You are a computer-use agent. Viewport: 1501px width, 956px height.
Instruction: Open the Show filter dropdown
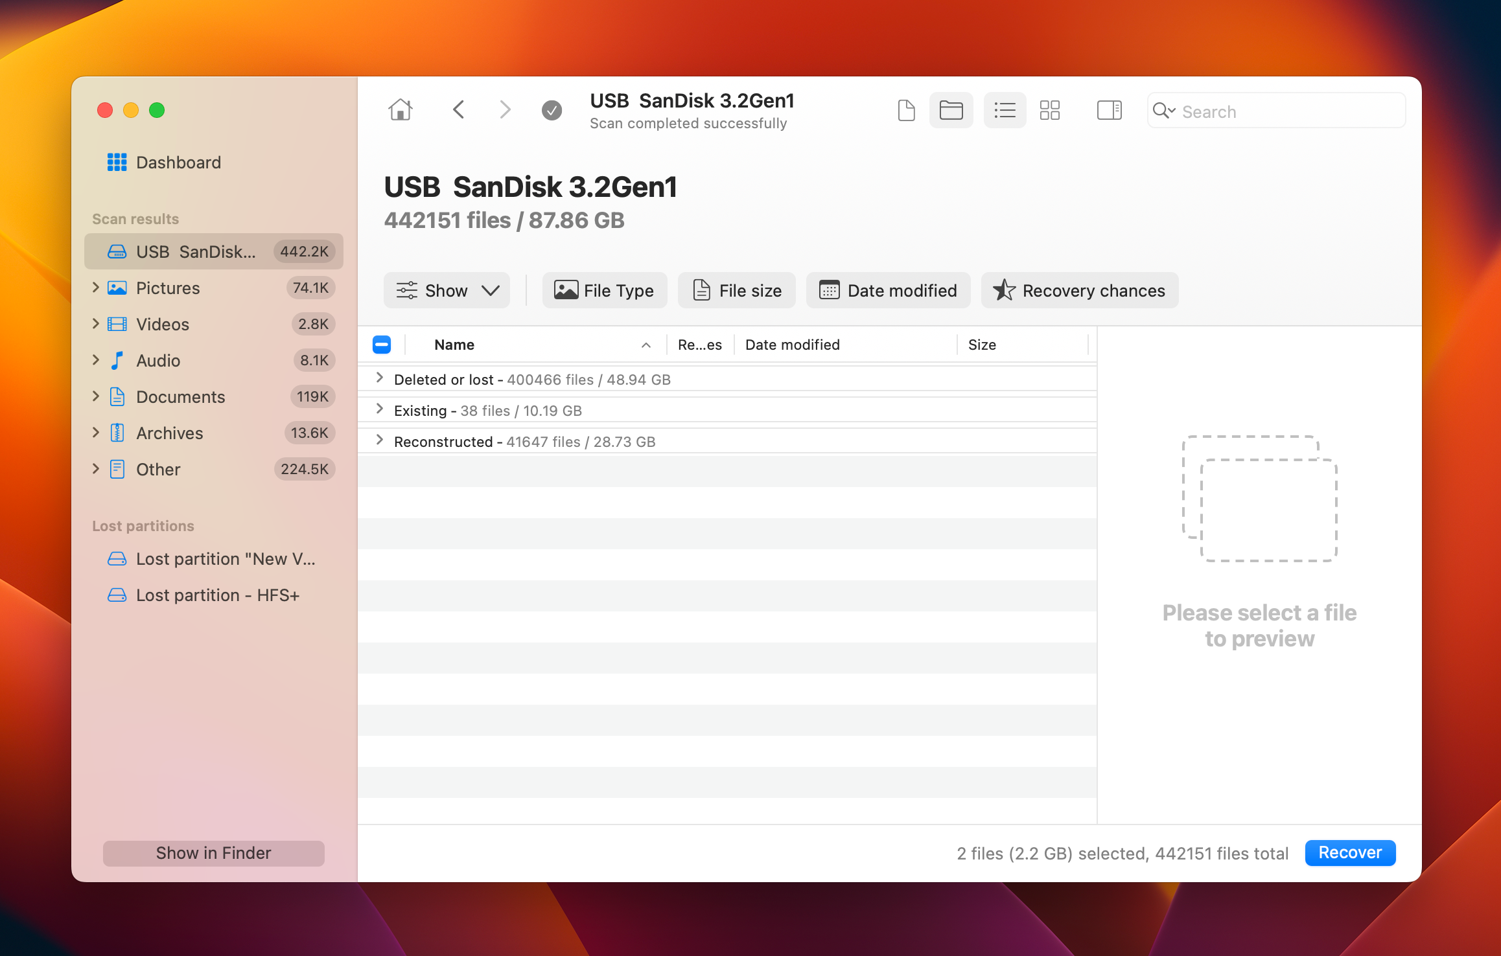click(x=447, y=290)
